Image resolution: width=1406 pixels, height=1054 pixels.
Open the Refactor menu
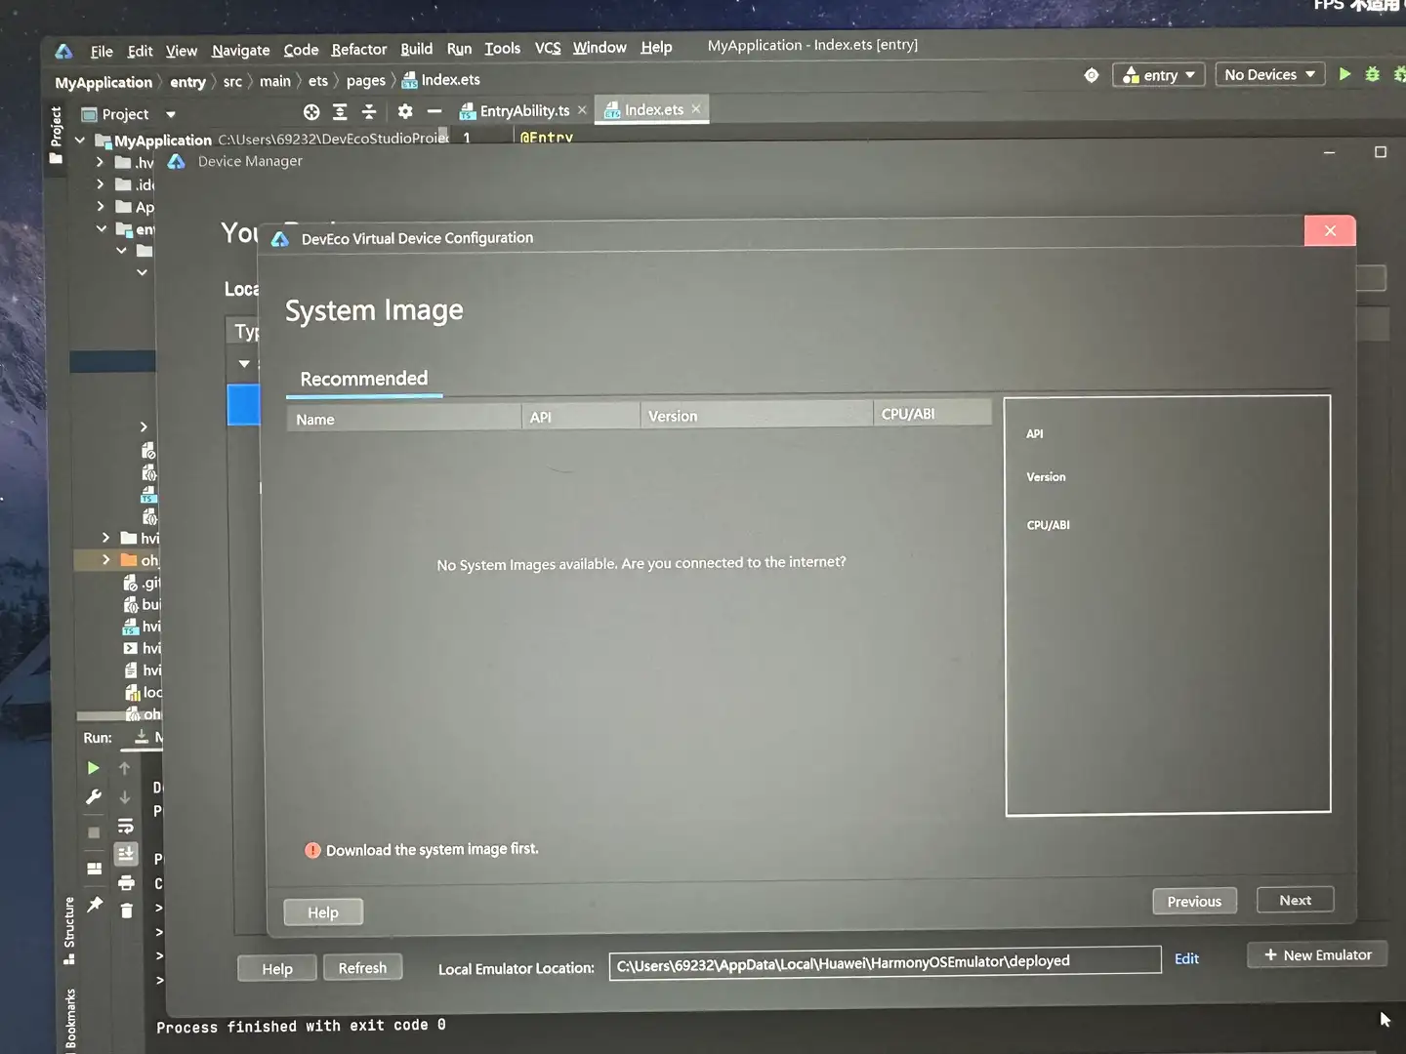click(x=358, y=49)
